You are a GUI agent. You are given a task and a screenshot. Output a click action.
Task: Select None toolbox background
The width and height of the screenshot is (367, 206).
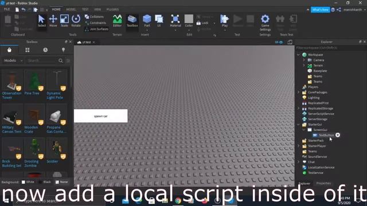(x=62, y=182)
